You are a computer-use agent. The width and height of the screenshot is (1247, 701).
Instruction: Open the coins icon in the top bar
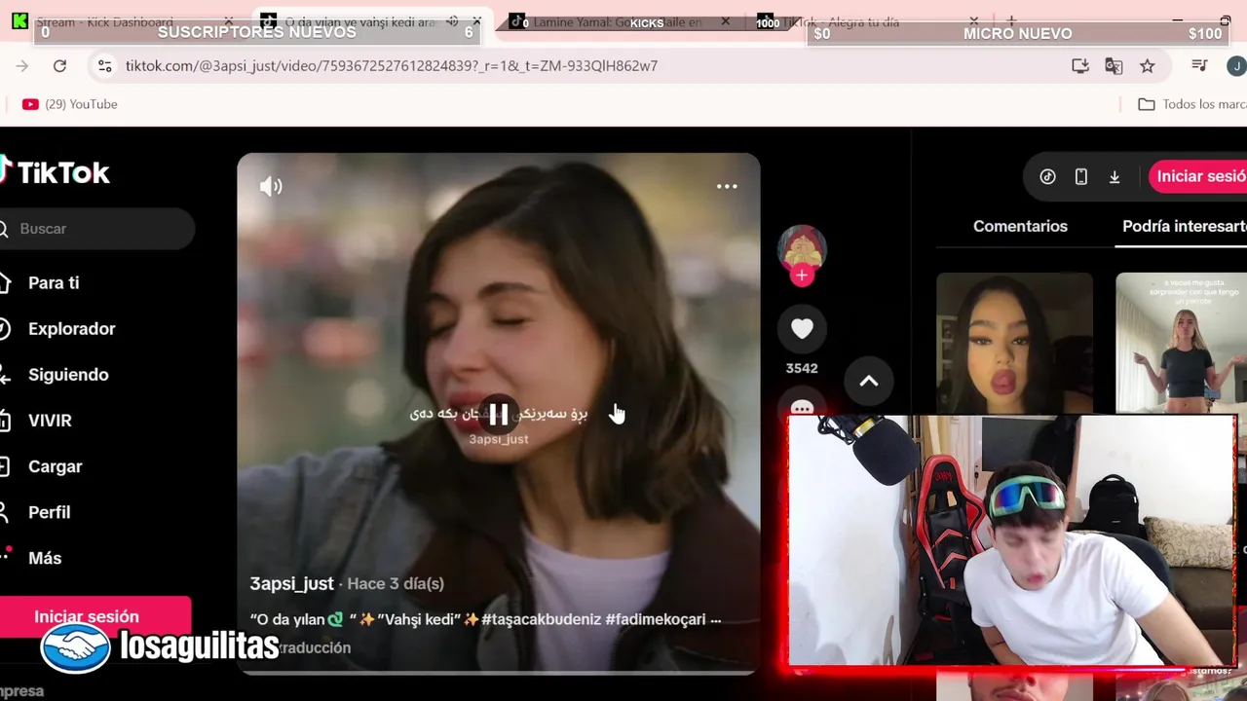1047,176
